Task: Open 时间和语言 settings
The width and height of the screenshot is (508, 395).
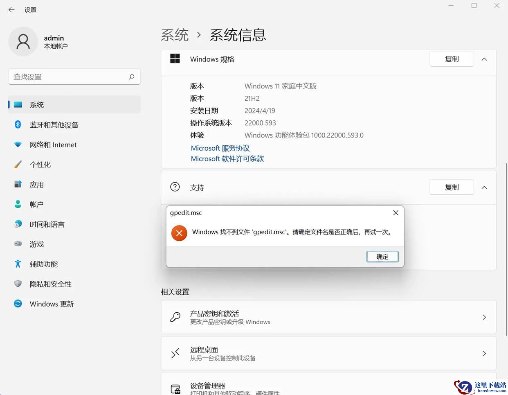Action: point(47,224)
